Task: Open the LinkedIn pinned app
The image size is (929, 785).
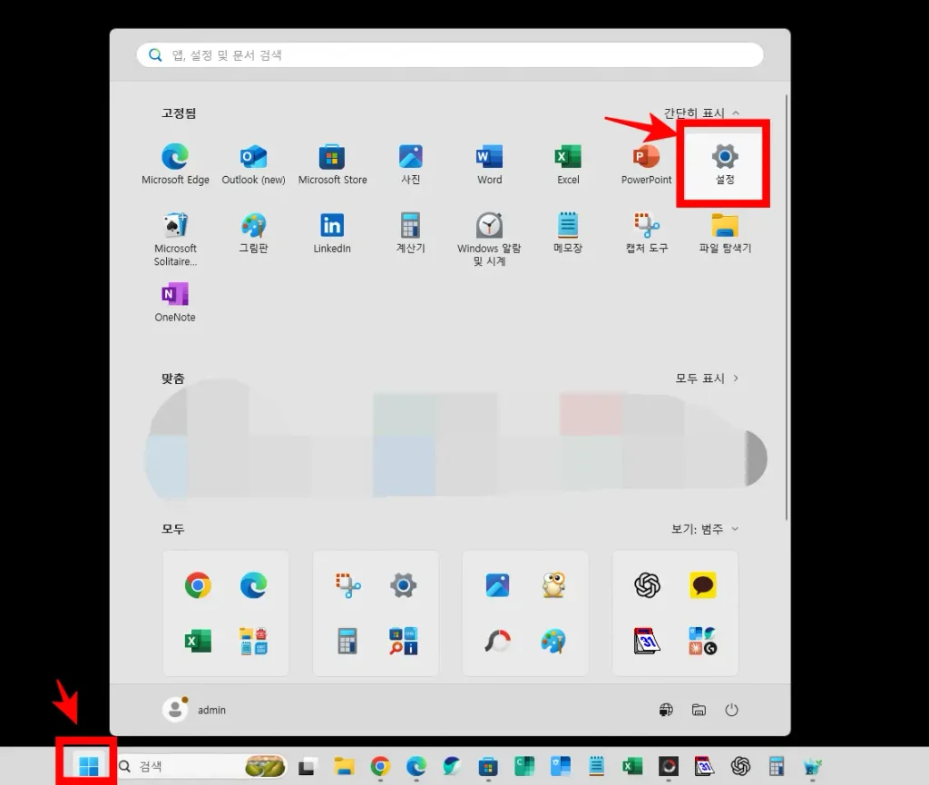Action: pyautogui.click(x=332, y=233)
